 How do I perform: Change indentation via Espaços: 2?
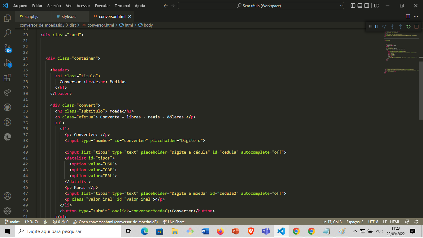355,222
